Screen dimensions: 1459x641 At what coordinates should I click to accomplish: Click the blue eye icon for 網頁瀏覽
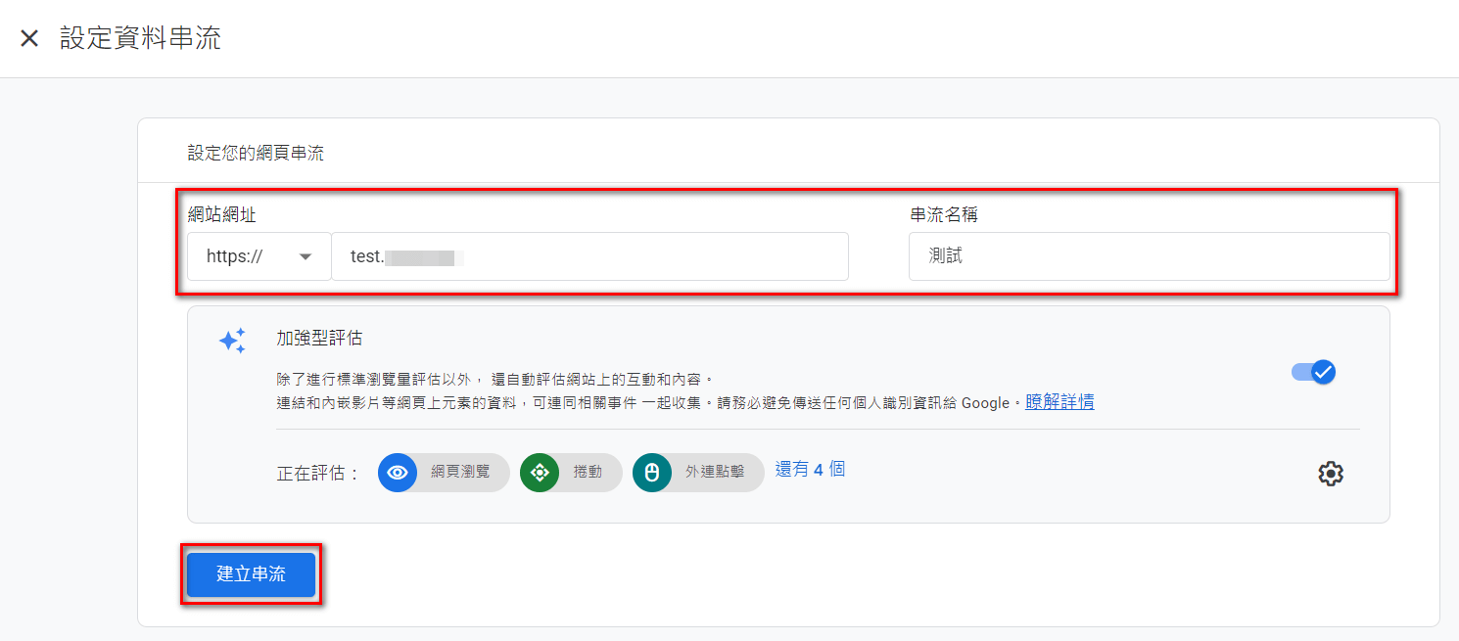[x=398, y=473]
